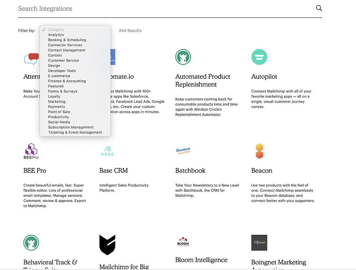Click the Beacon orange hexagon icon
Viewport: 356px width, 270px height.
point(259,151)
